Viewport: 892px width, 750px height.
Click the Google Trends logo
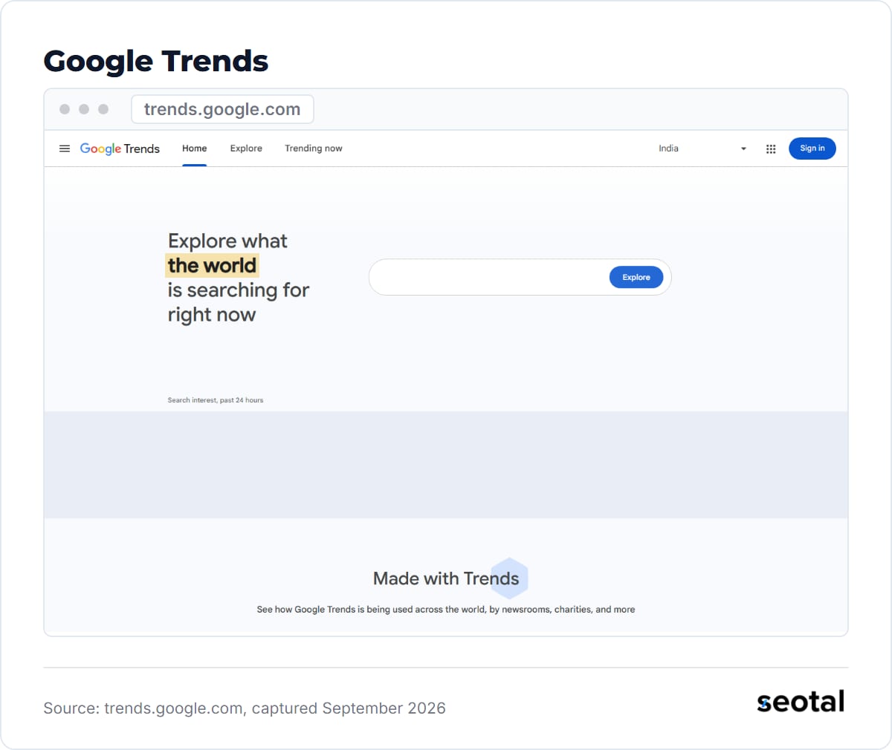[x=120, y=149]
